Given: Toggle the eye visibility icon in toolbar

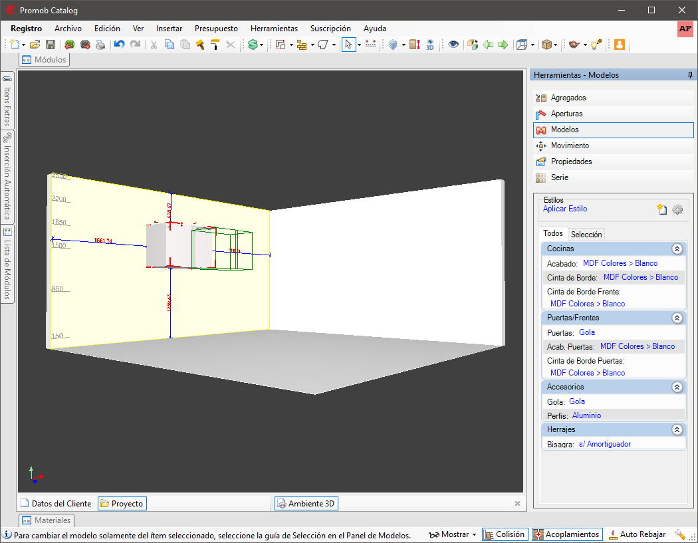Looking at the screenshot, I should [453, 45].
